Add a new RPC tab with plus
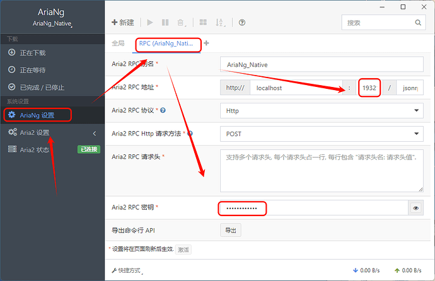 (x=206, y=43)
